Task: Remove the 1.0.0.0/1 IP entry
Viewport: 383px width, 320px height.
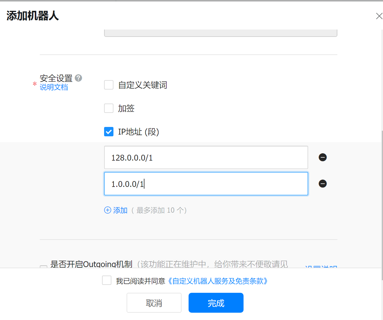Action: tap(322, 184)
